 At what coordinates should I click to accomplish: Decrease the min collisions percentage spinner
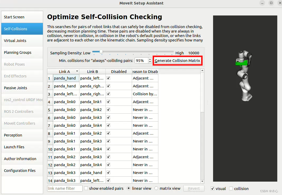point(150,62)
